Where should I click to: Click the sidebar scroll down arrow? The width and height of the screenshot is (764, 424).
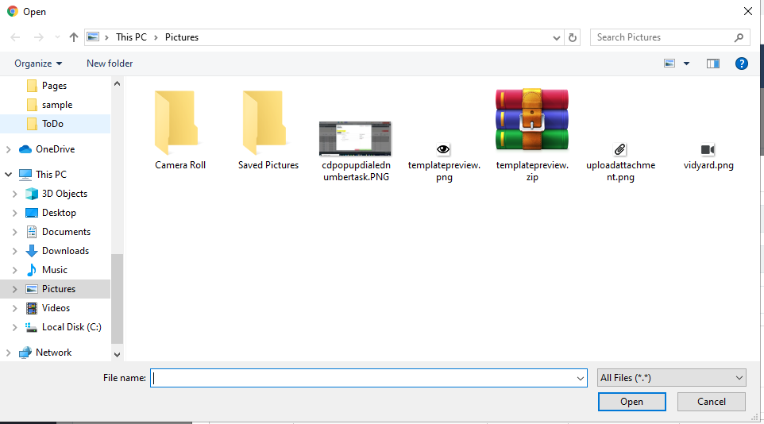(117, 355)
